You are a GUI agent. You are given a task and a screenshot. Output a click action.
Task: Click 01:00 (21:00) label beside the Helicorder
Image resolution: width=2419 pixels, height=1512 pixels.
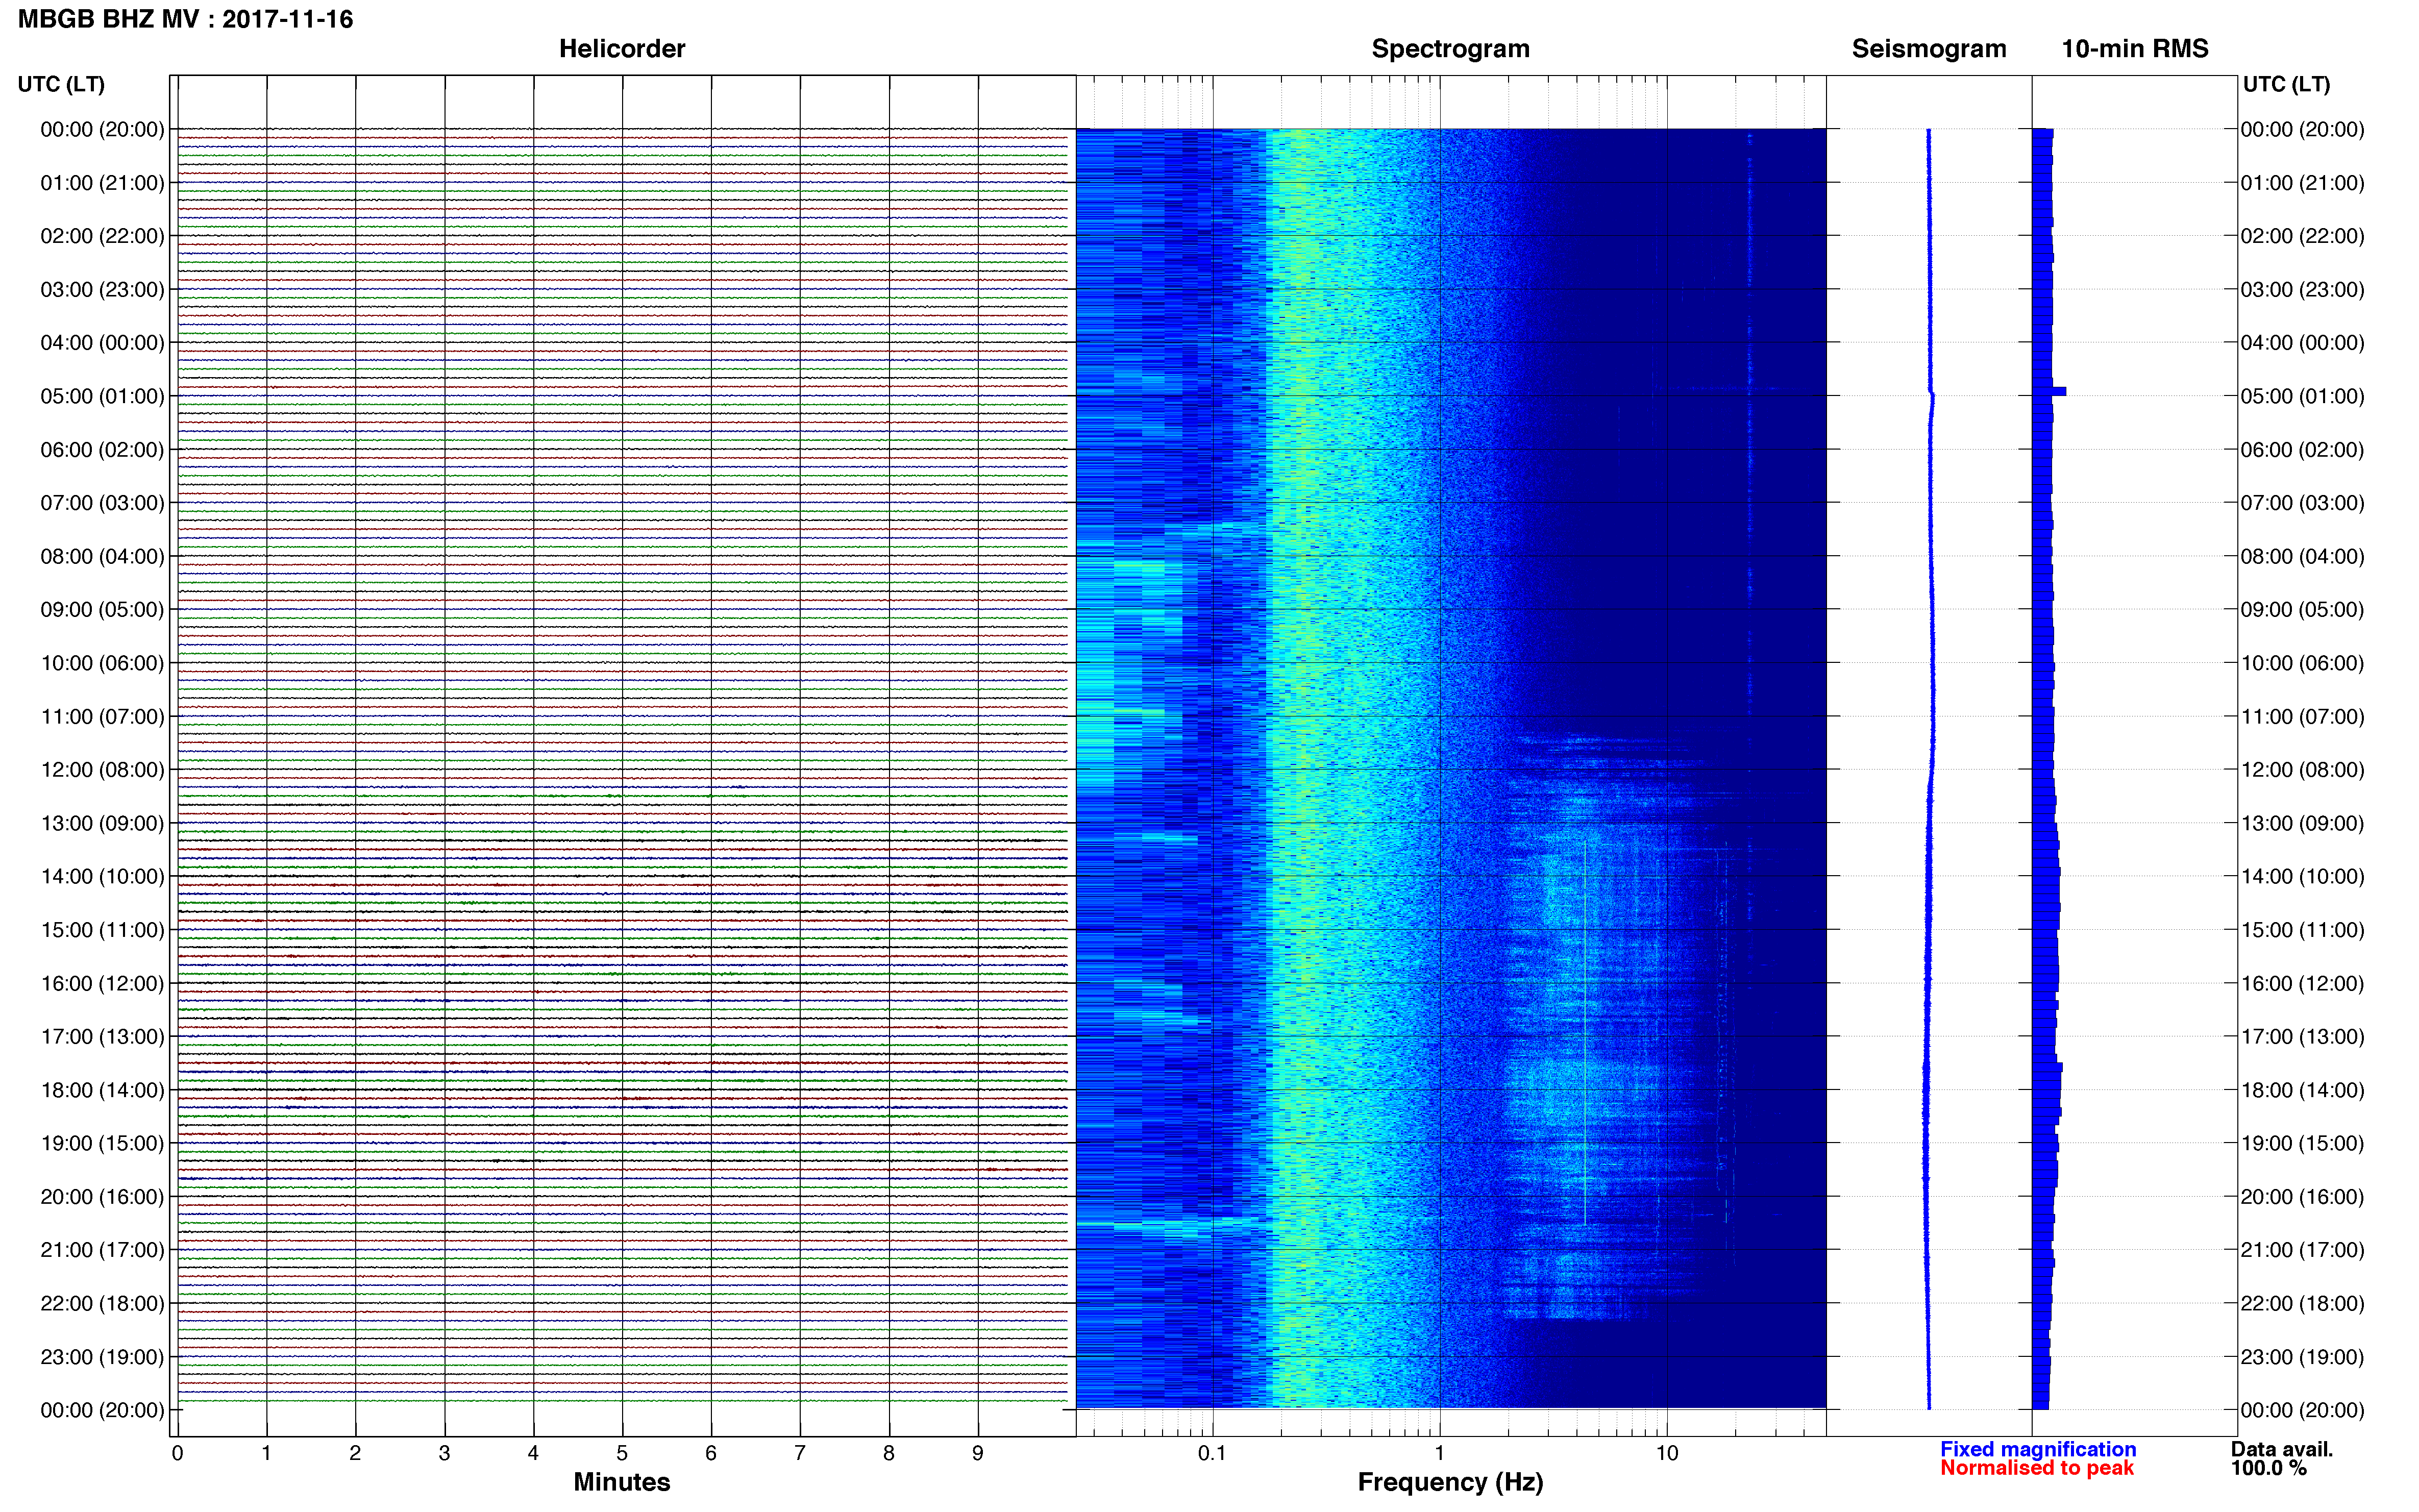(102, 183)
